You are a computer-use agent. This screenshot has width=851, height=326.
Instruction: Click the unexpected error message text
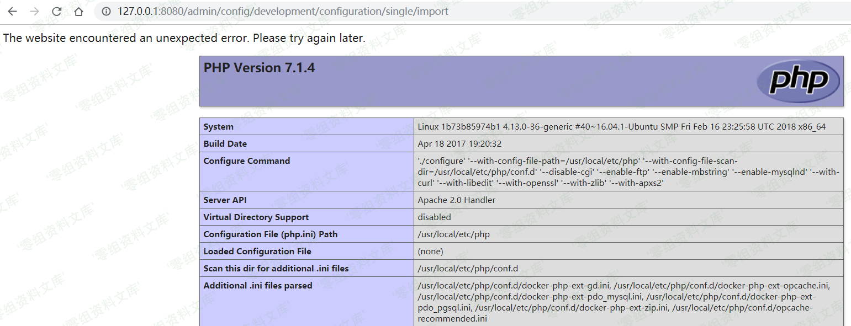click(184, 39)
